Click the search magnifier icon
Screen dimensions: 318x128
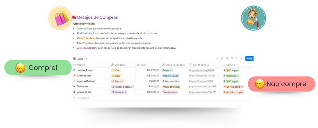pyautogui.click(x=232, y=59)
